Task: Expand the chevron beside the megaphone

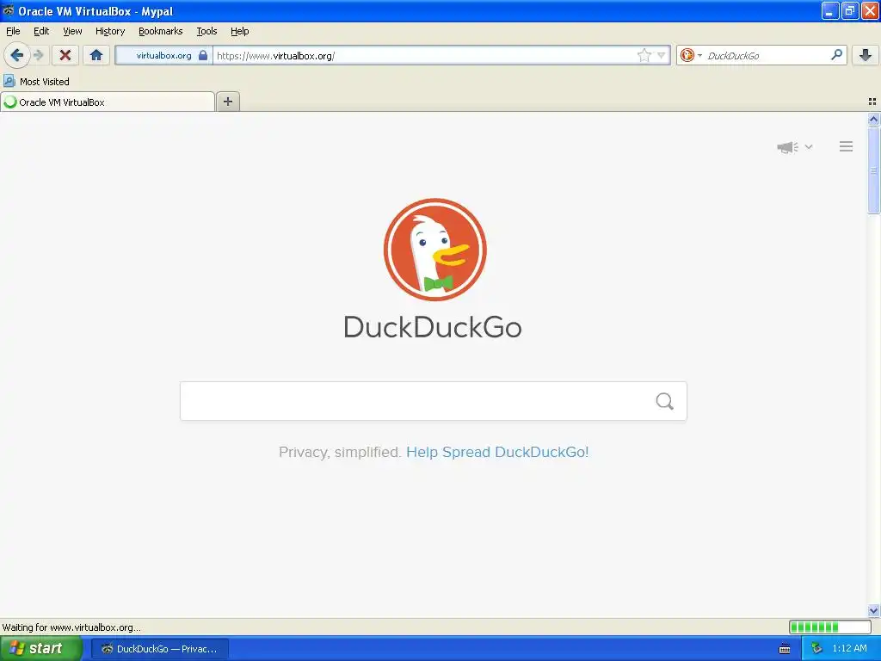Action: click(809, 146)
